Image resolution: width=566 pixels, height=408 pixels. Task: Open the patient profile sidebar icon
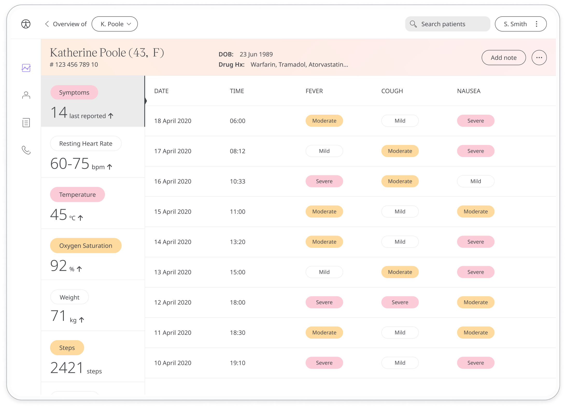coord(26,95)
